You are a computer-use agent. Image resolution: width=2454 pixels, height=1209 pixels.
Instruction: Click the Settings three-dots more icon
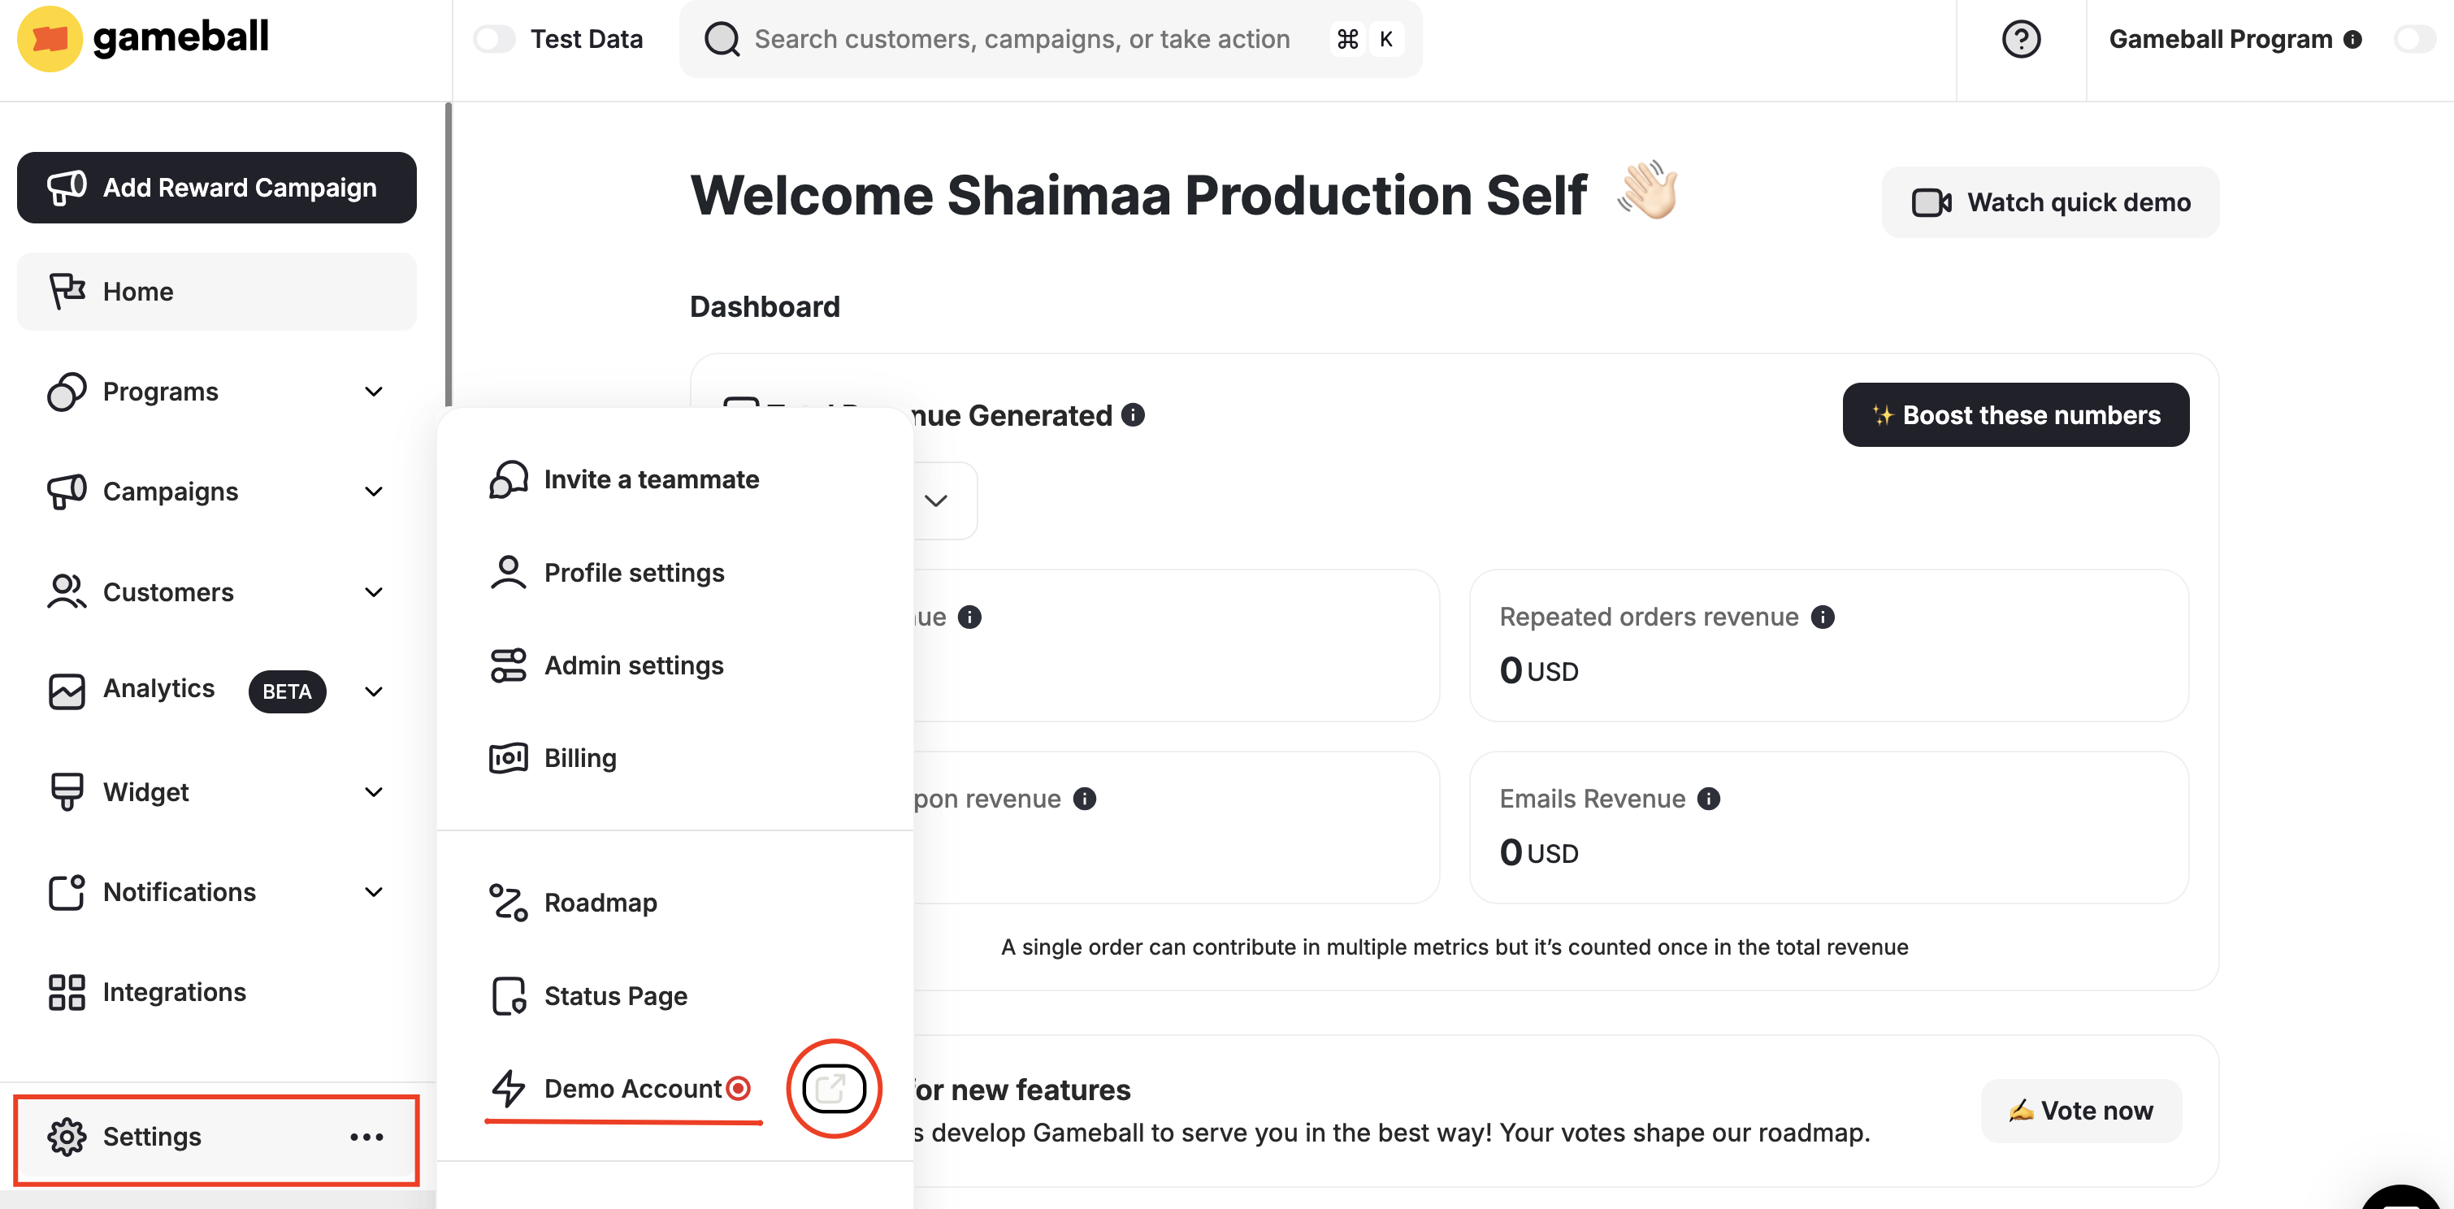[366, 1137]
